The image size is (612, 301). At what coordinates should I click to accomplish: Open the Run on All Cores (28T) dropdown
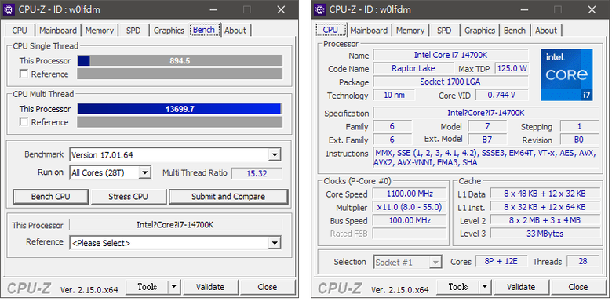point(145,172)
